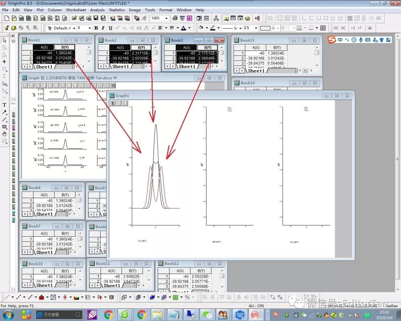The width and height of the screenshot is (401, 321).
Task: Click the Open file folder icon
Action: pyautogui.click(x=74, y=18)
